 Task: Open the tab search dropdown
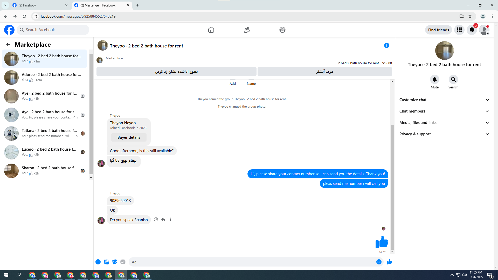5,5
